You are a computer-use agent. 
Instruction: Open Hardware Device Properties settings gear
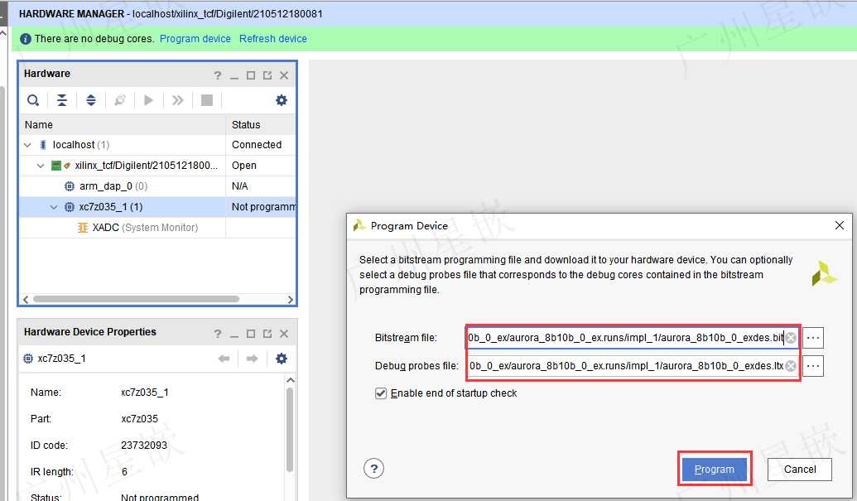pyautogui.click(x=282, y=359)
